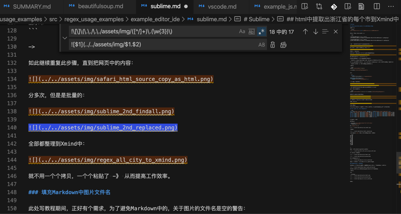Disable the Use Regular Expression toggle
Screen dimensions: 401x214
click(x=262, y=31)
